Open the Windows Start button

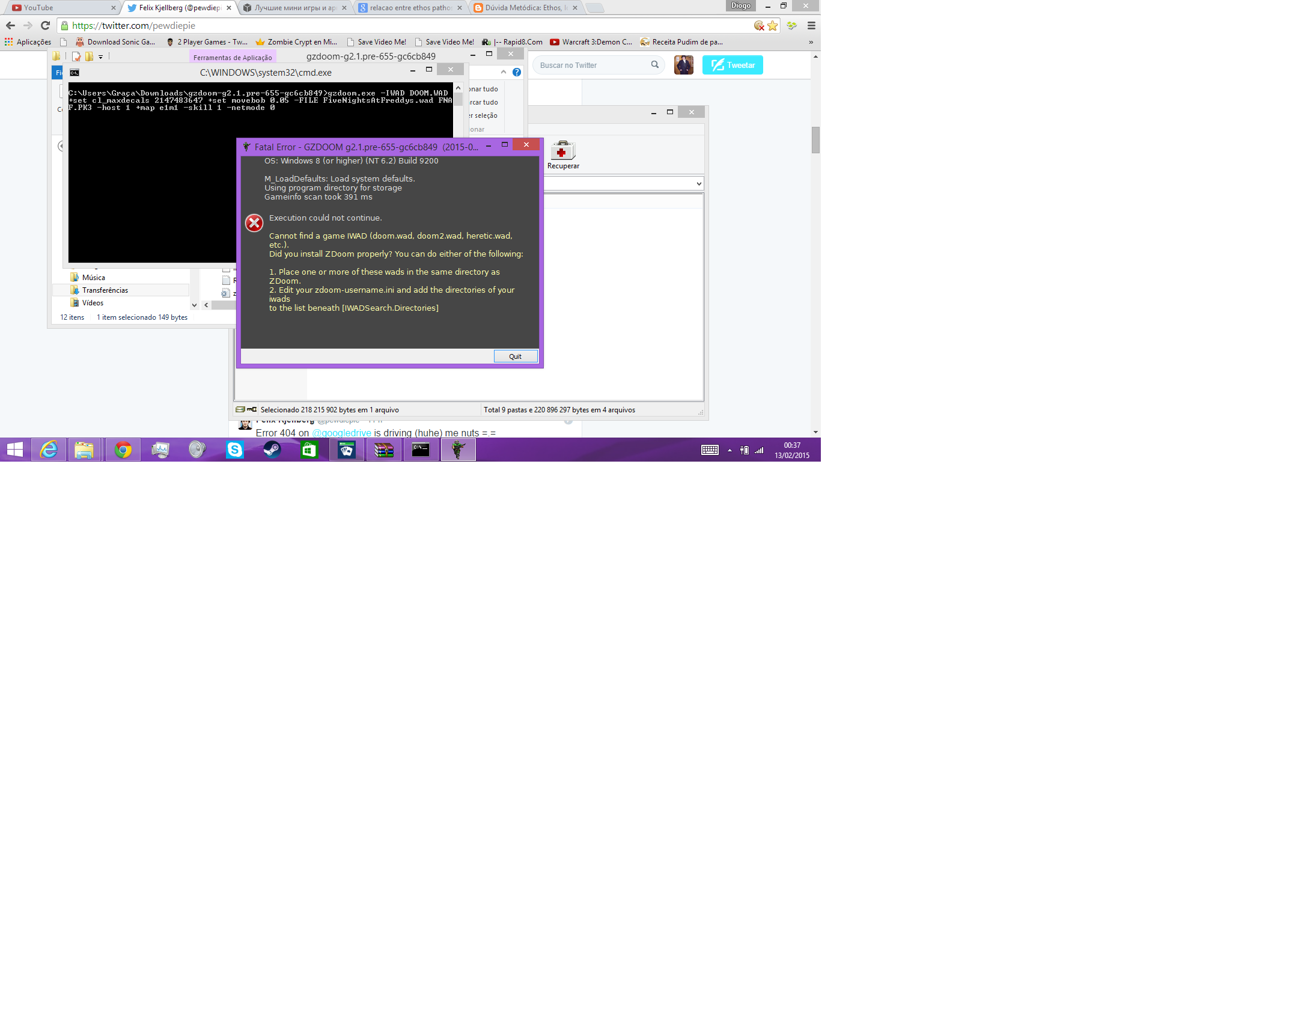pyautogui.click(x=14, y=450)
